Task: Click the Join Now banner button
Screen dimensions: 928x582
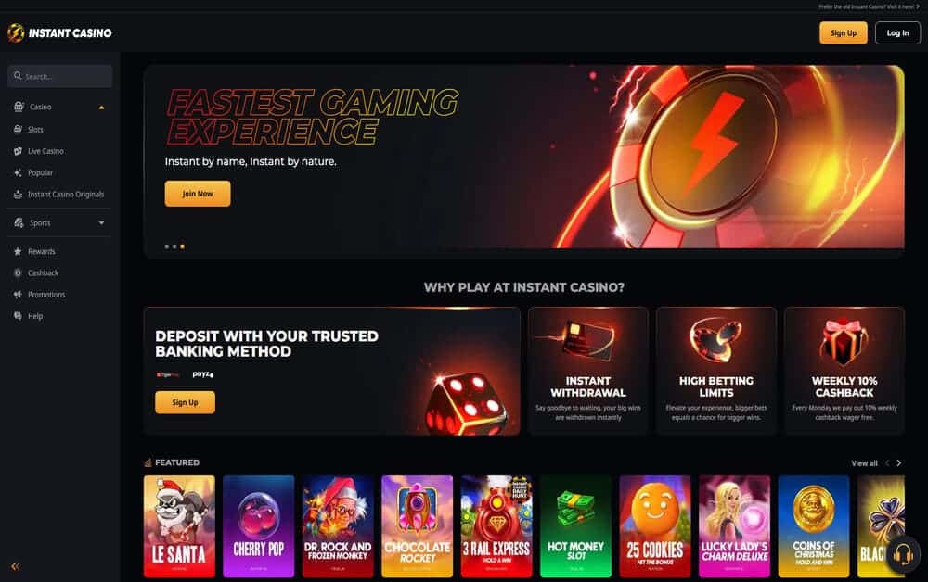Action: [x=198, y=194]
